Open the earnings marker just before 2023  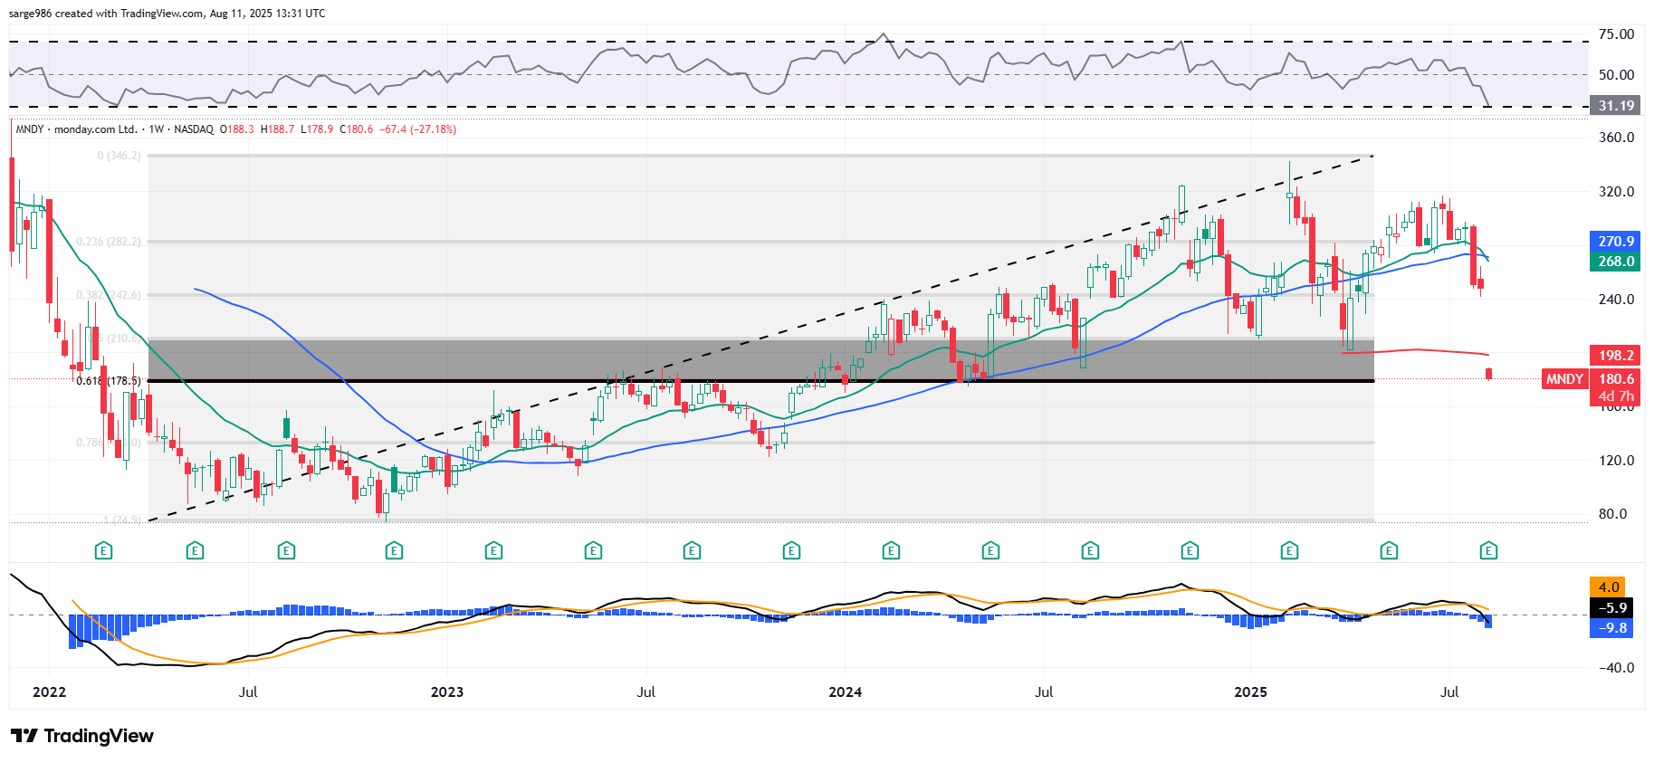coord(394,550)
